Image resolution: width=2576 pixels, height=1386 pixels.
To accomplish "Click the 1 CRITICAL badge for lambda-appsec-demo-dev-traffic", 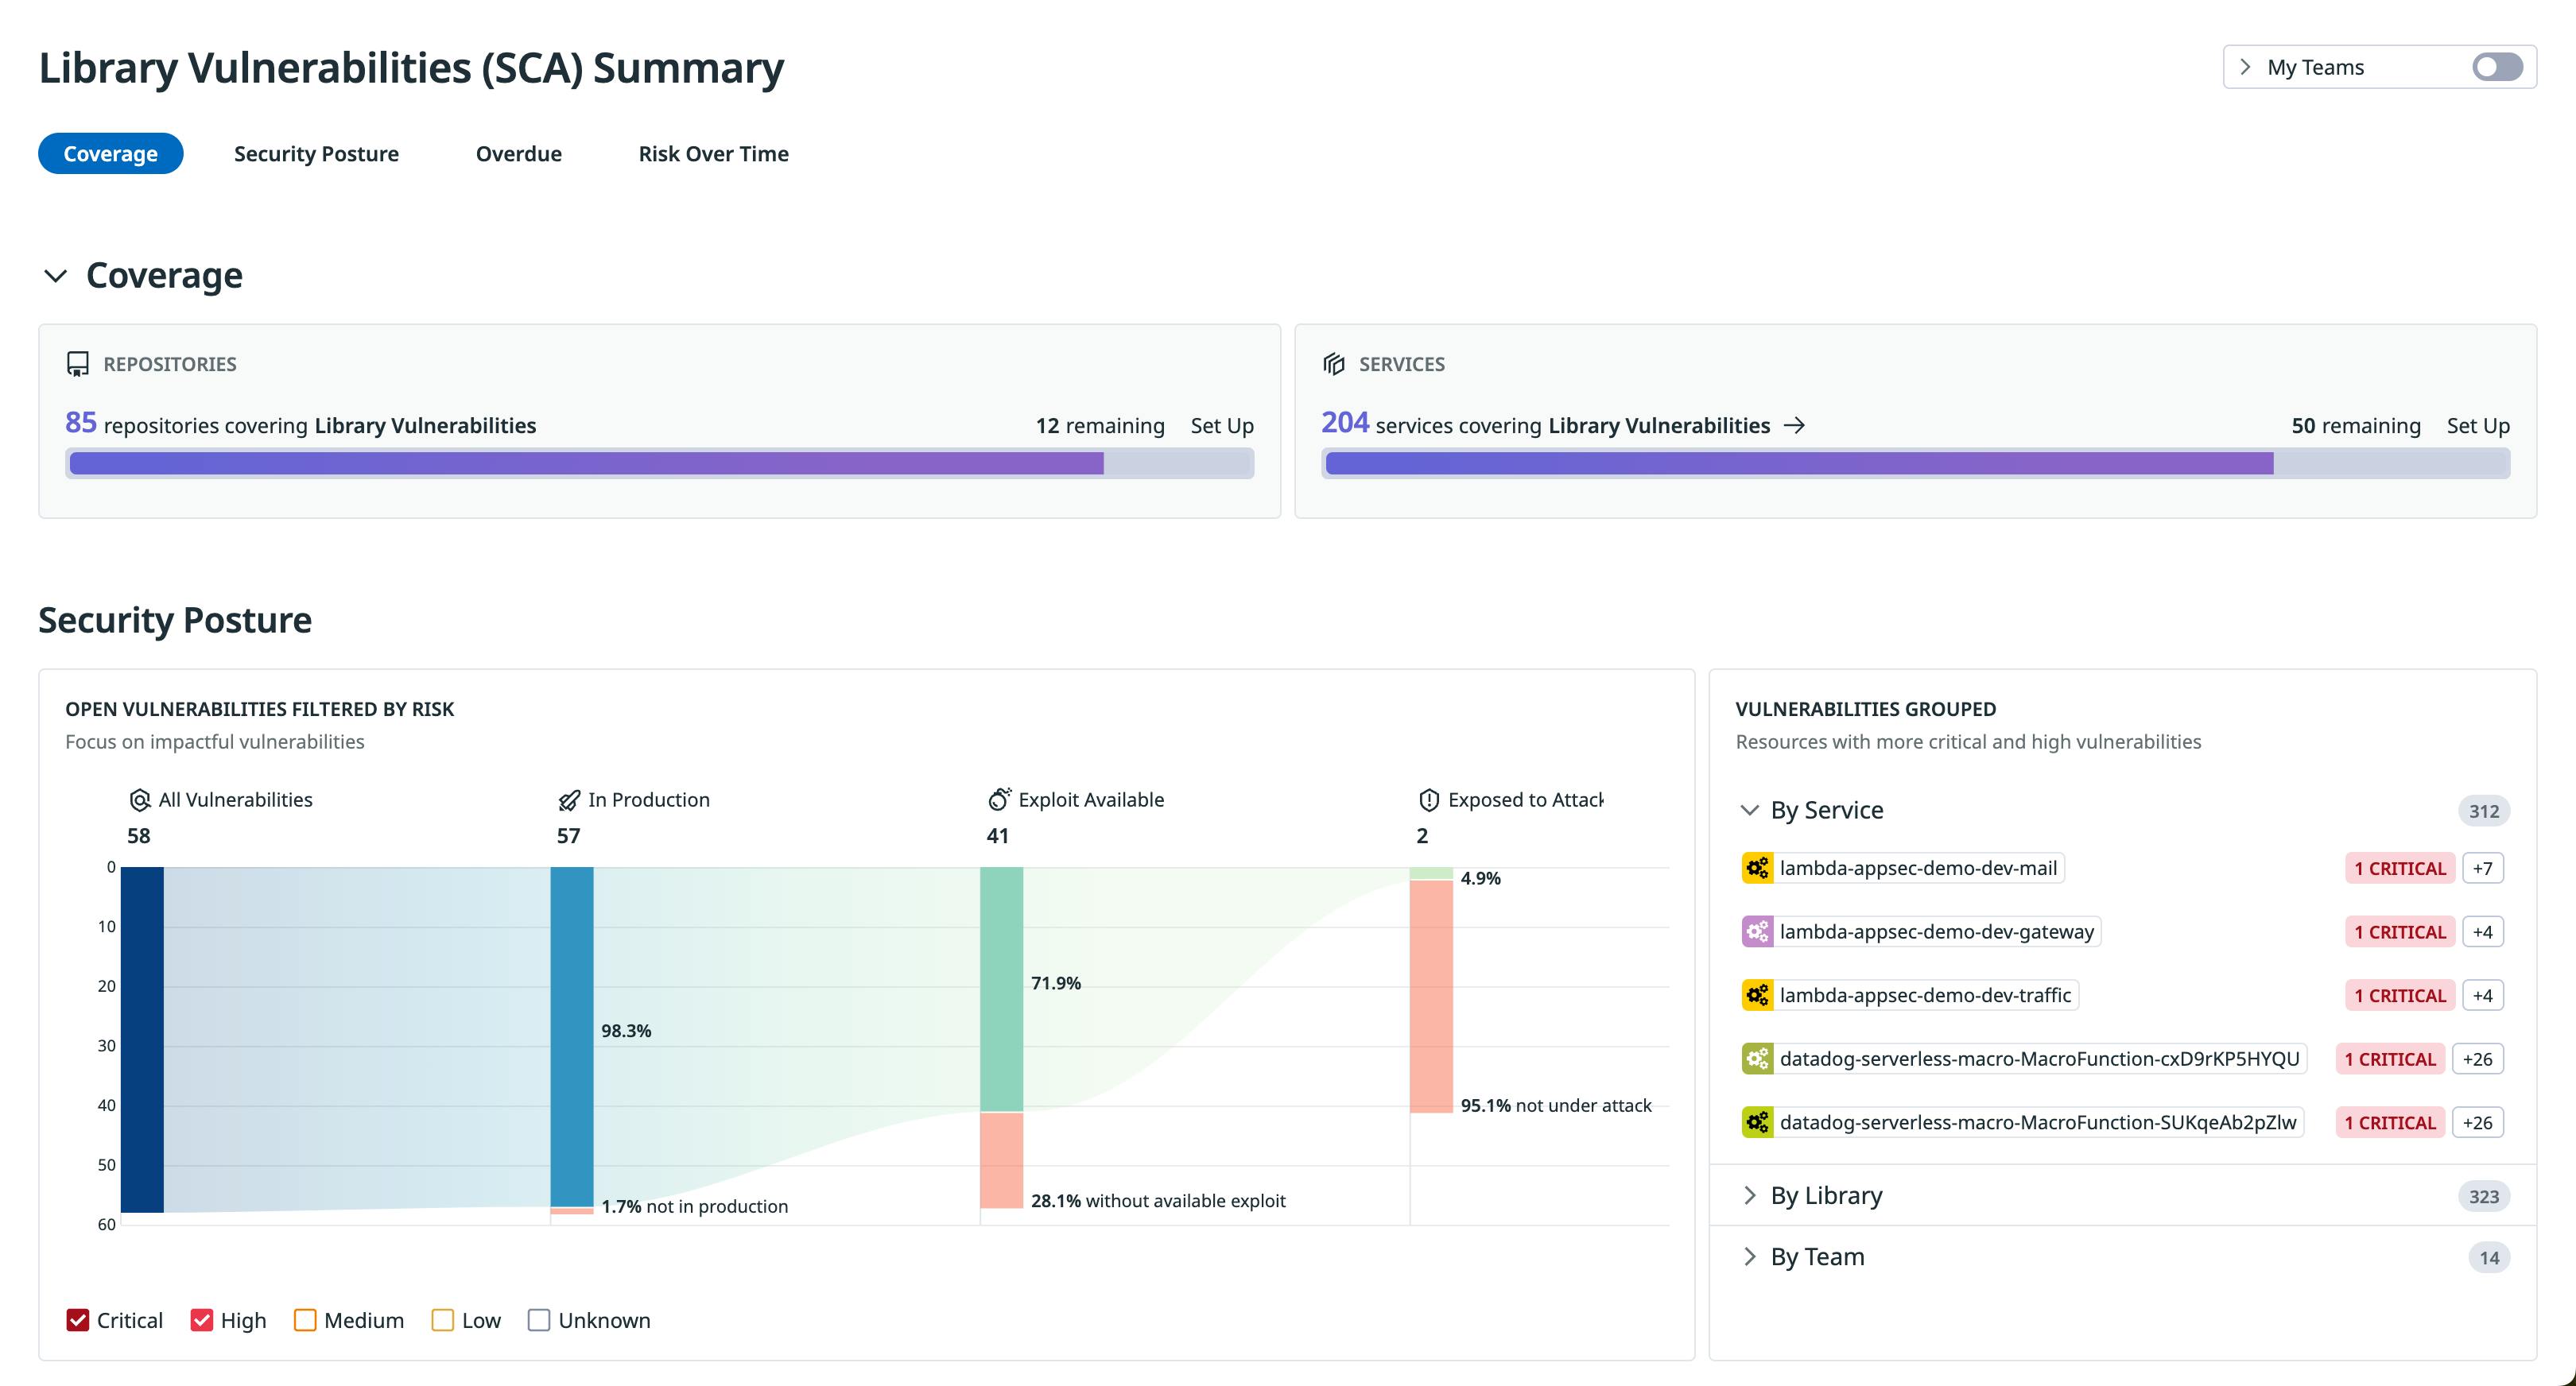I will pos(2399,994).
